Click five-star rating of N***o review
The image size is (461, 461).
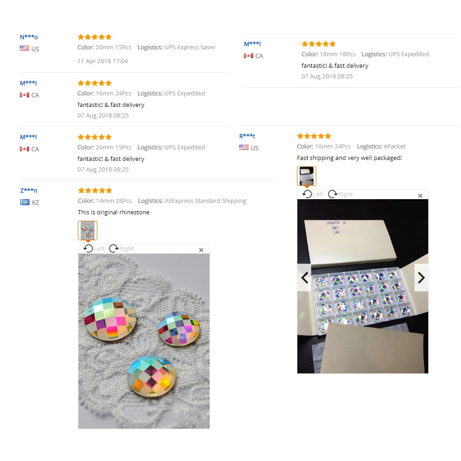95,37
